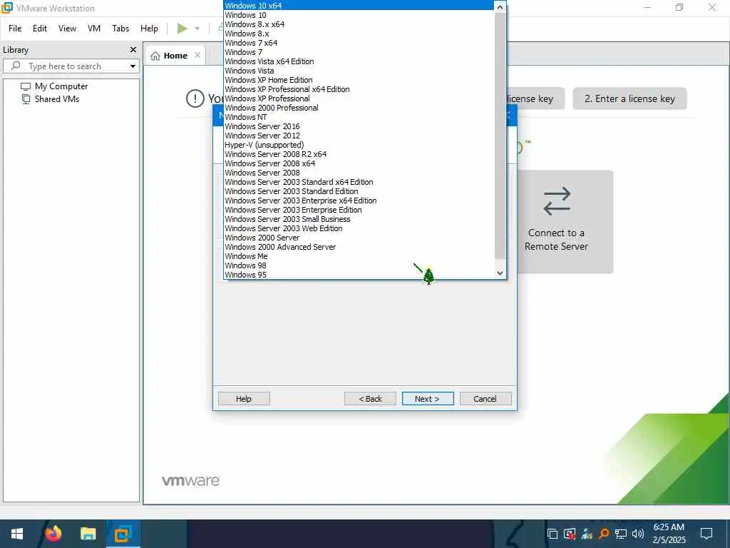Click the green Power On play icon
730x548 pixels.
click(182, 29)
